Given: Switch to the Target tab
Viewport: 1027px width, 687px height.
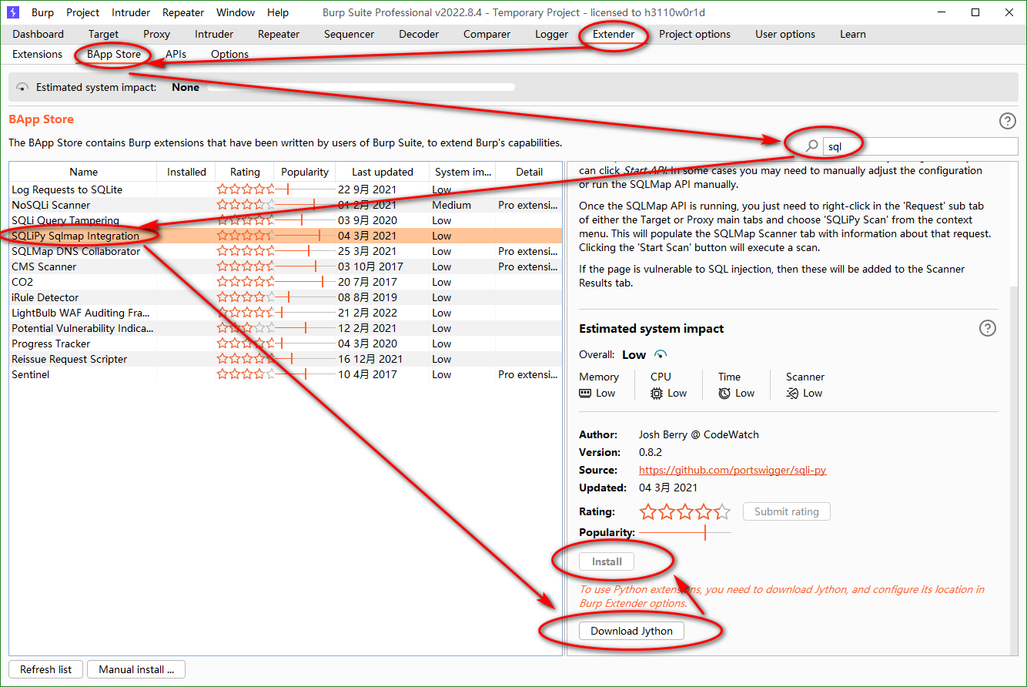Looking at the screenshot, I should pyautogui.click(x=103, y=34).
